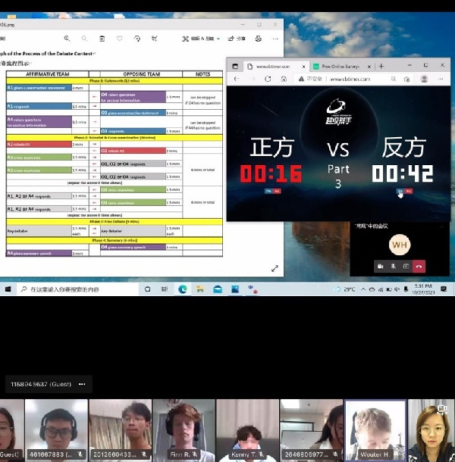Delete the image with the trash icon
Image resolution: width=455 pixels, height=462 pixels.
[x=102, y=38]
